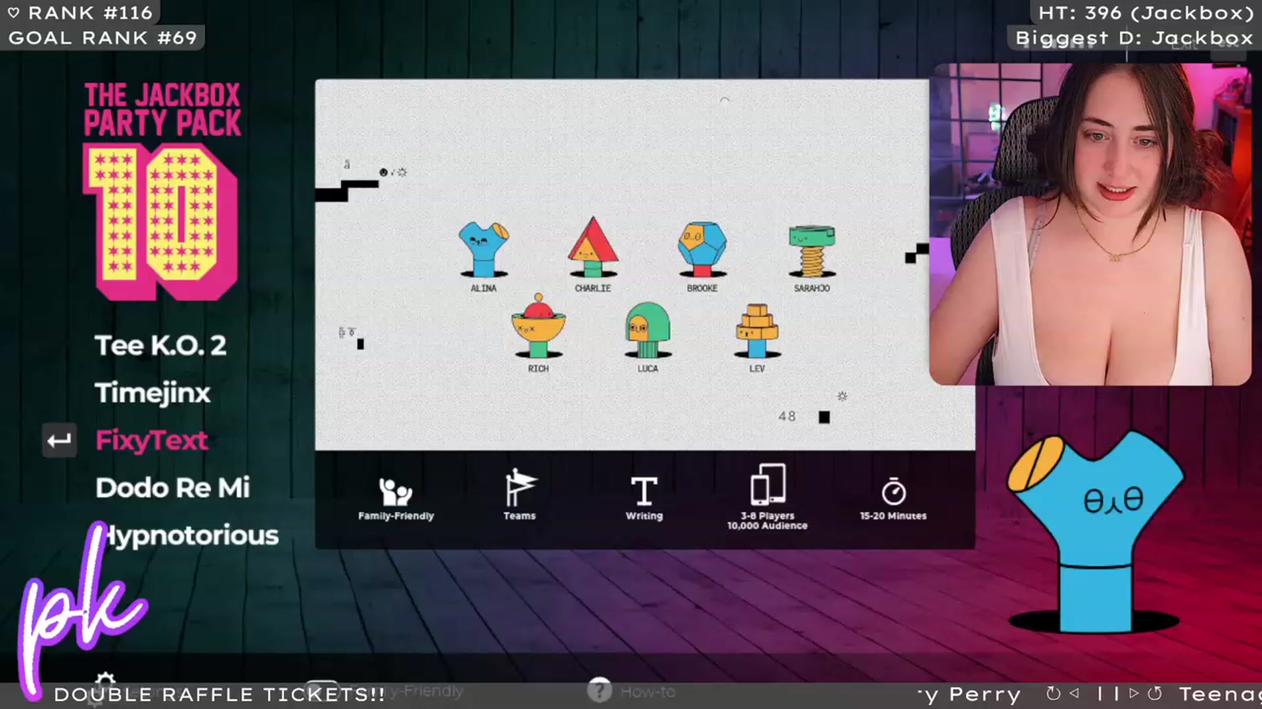Click the 'HT: 396 (Jackbox)' text

click(1146, 12)
